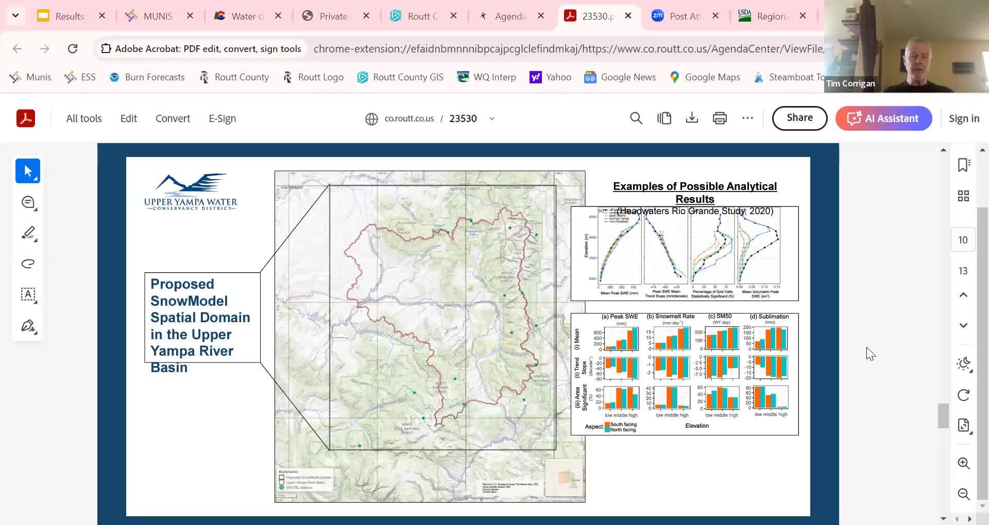Click the print icon

(x=720, y=118)
